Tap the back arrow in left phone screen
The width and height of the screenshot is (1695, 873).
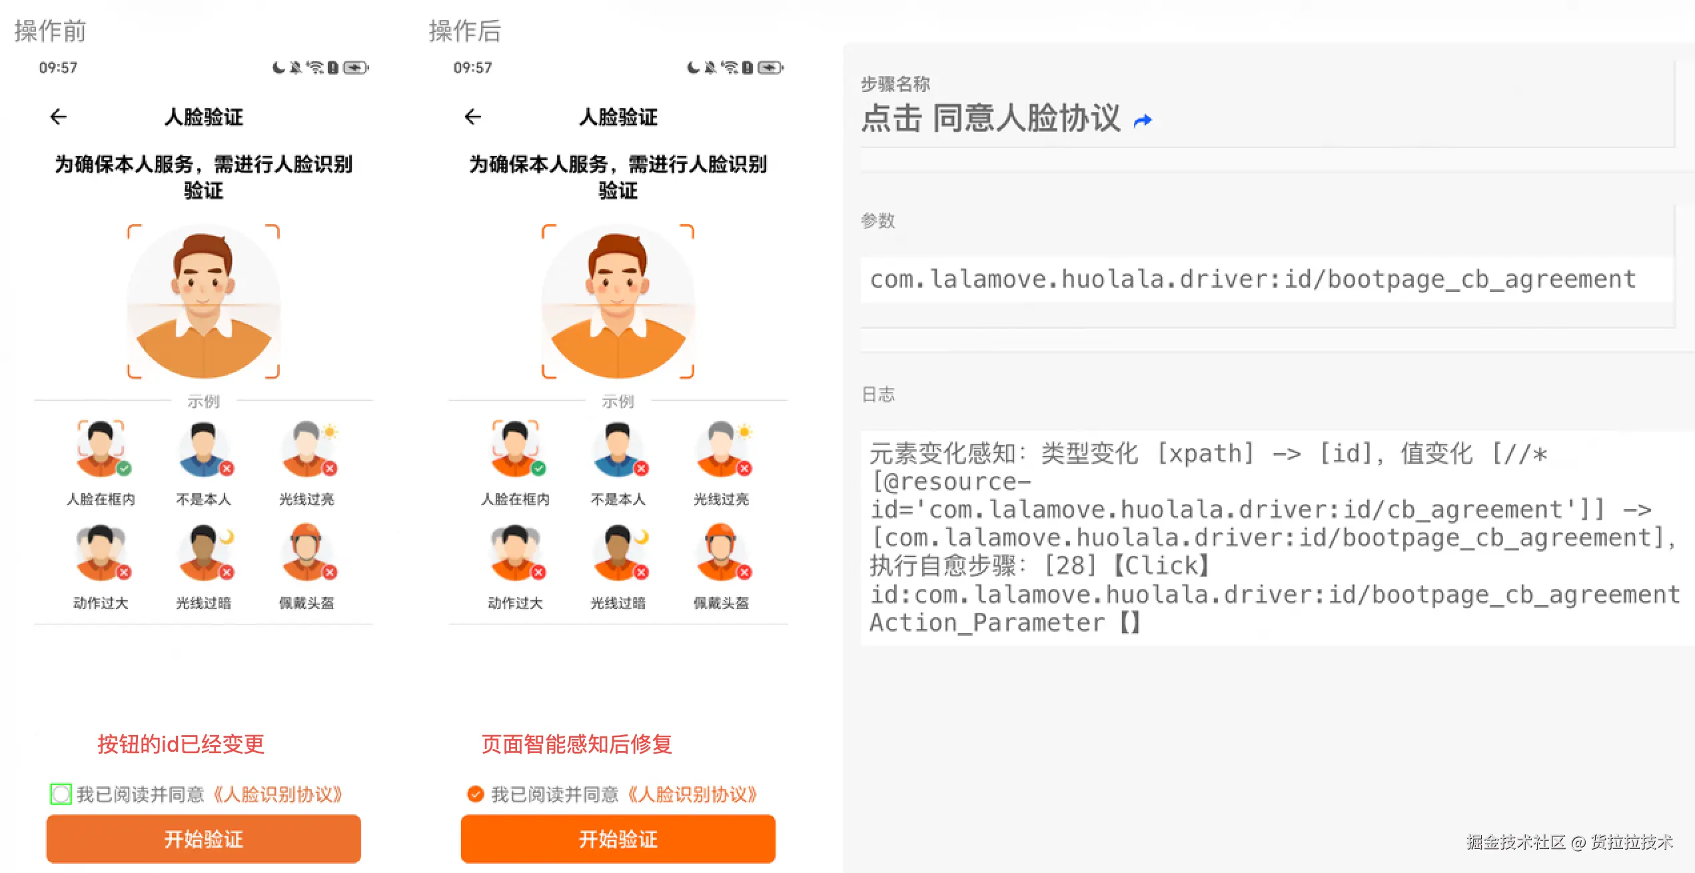coord(59,117)
